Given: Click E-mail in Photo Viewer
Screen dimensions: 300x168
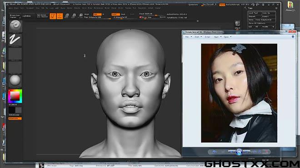Looking at the screenshot, I should (207, 37).
